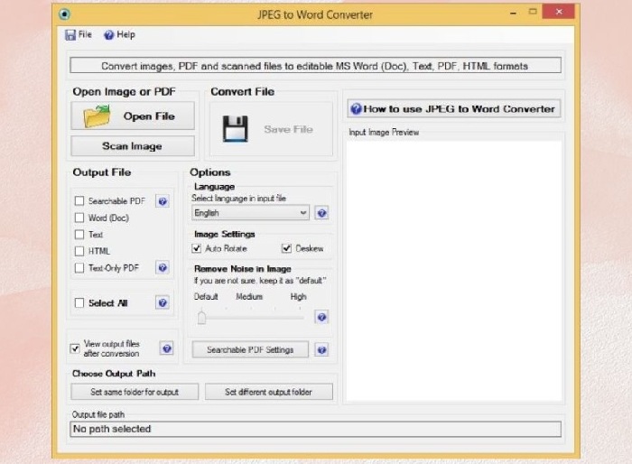
Task: Check Text-Only PDF output
Action: coord(79,268)
